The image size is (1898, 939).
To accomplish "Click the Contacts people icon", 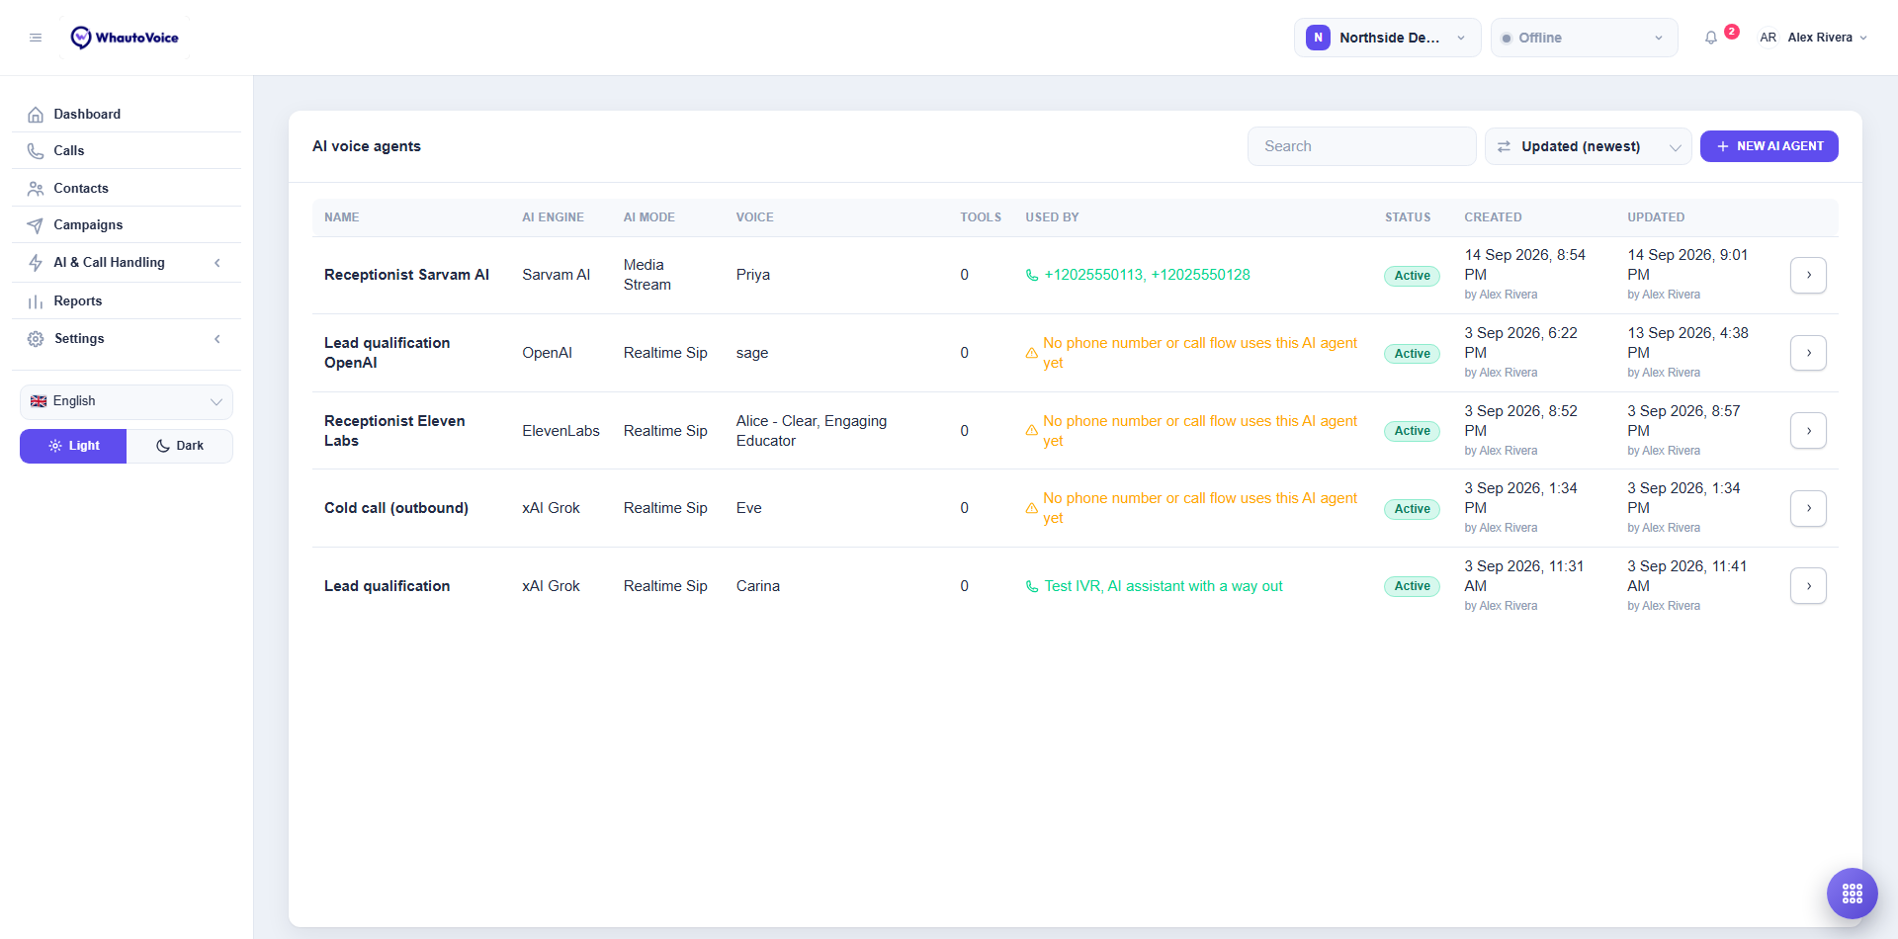I will (36, 189).
